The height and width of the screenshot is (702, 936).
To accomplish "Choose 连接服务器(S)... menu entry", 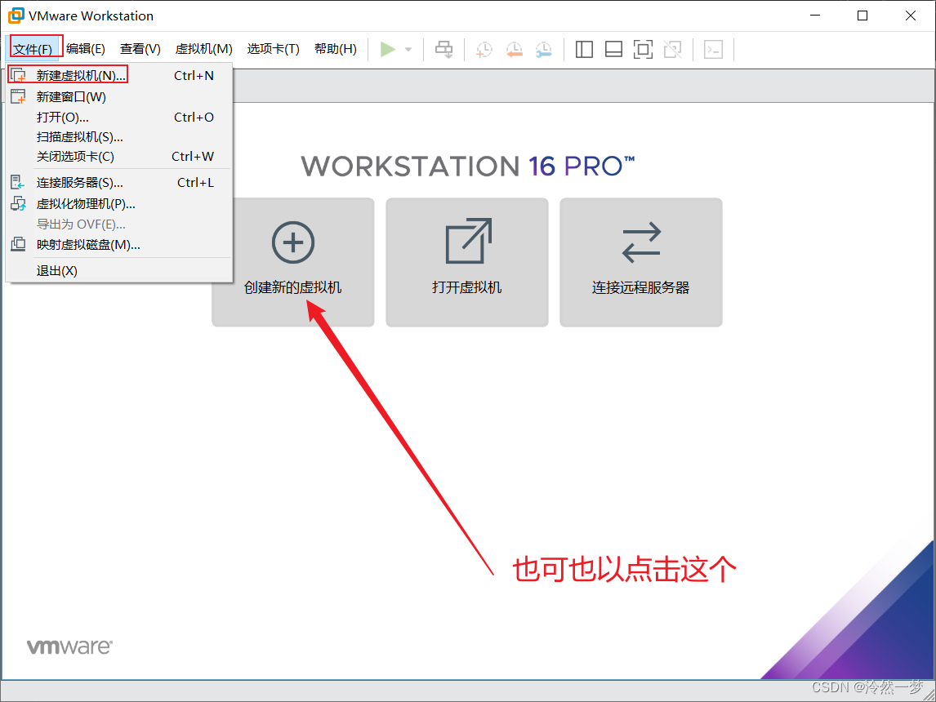I will 118,183.
